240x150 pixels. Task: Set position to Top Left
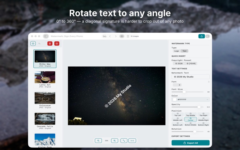(x=178, y=115)
